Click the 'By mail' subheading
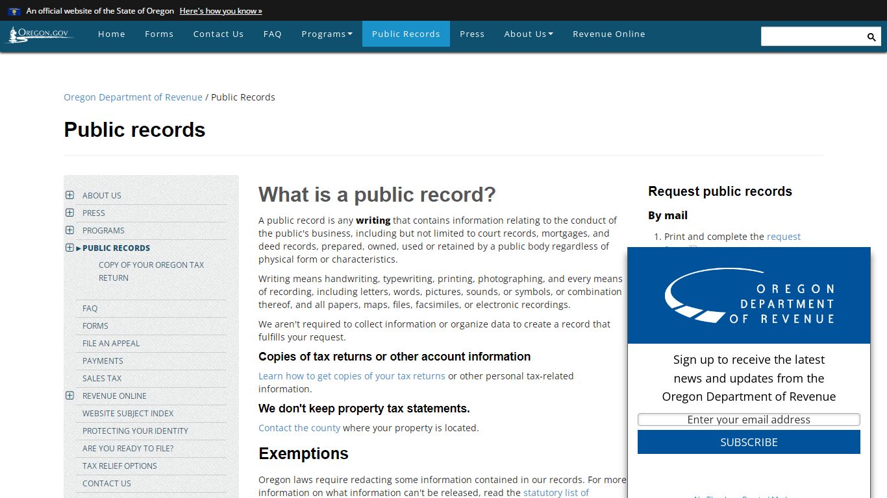 [668, 215]
